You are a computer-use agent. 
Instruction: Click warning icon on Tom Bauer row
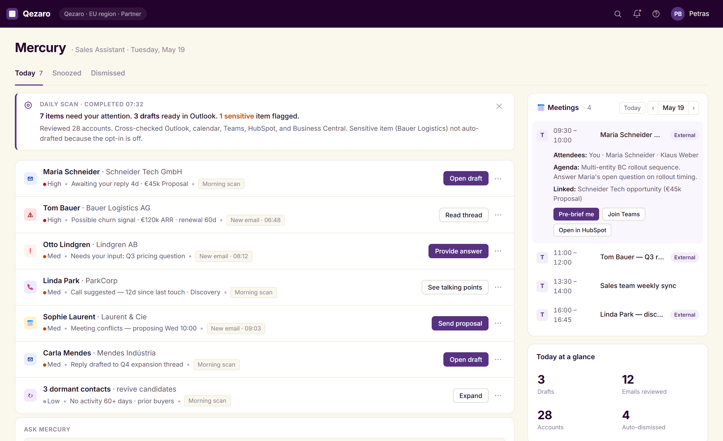click(30, 215)
